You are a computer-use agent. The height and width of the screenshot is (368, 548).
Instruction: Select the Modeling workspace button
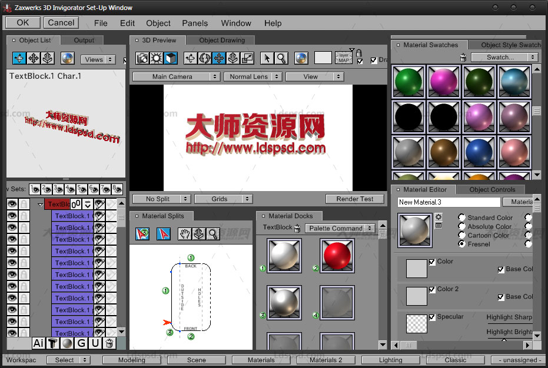(132, 360)
